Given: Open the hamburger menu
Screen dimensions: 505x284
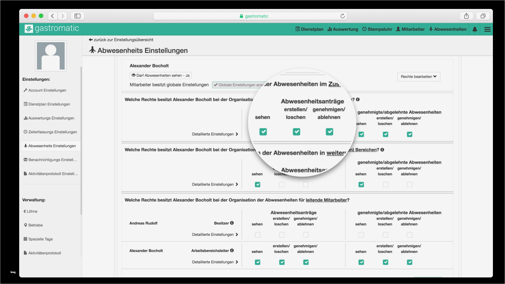Looking at the screenshot, I should 487,29.
